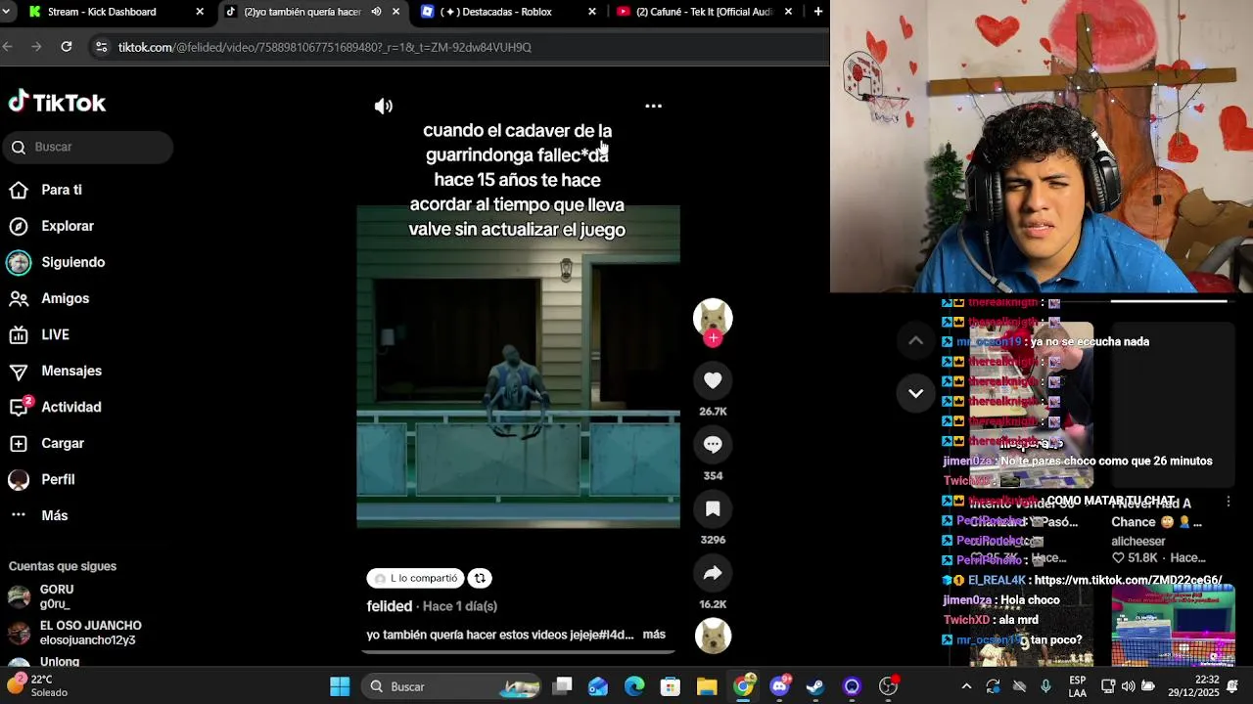1253x704 pixels.
Task: Open File Explorer from the taskbar
Action: 707,686
